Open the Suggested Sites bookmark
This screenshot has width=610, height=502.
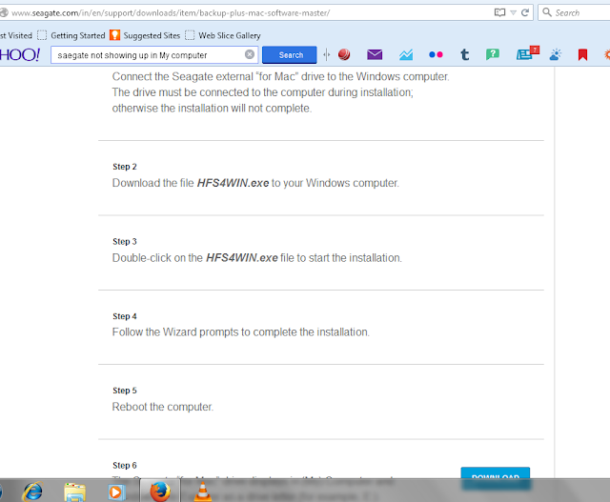coord(145,35)
